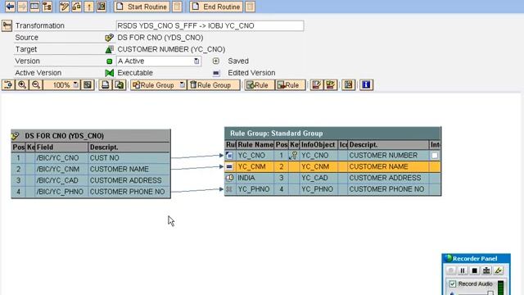The image size is (524, 295).
Task: Click the edit pencil icon right of delete Rule
Action: [x=316, y=85]
